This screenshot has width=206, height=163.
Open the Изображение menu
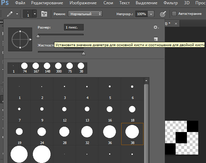point(83,3)
